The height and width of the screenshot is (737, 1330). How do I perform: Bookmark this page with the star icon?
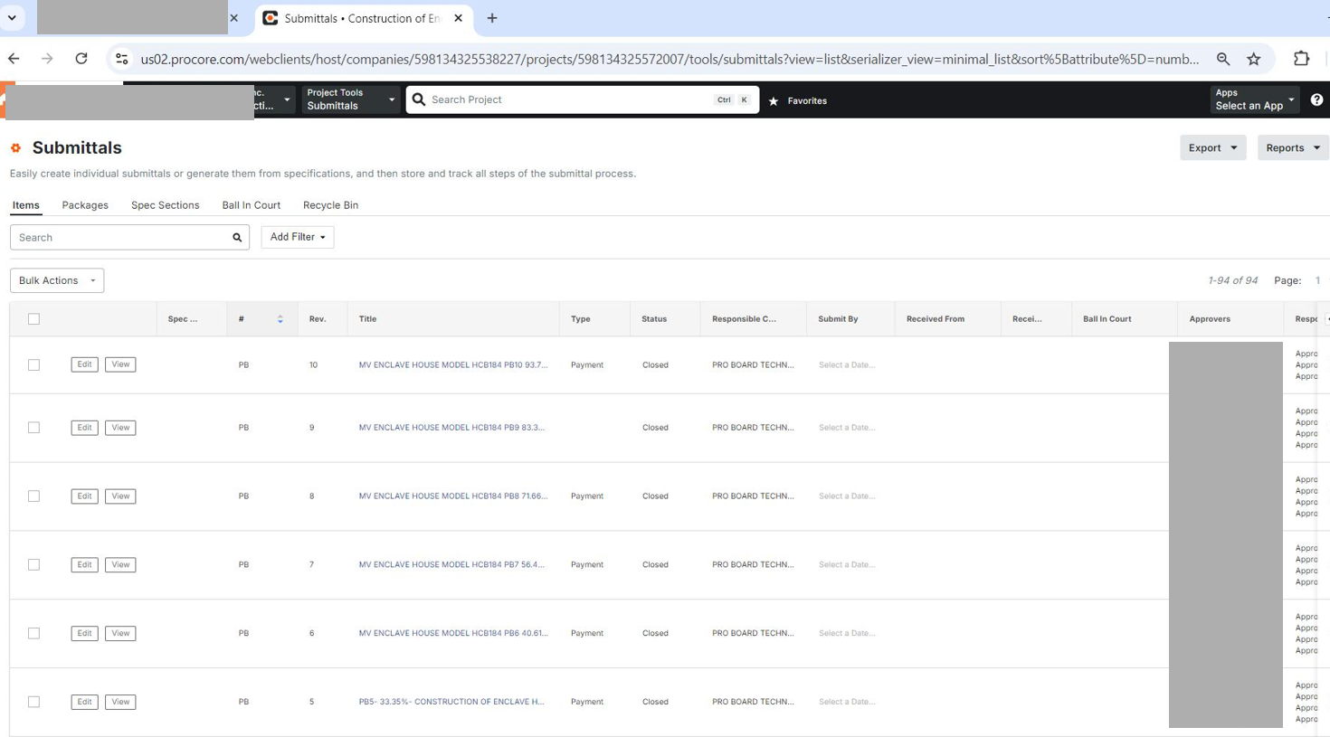tap(1254, 59)
